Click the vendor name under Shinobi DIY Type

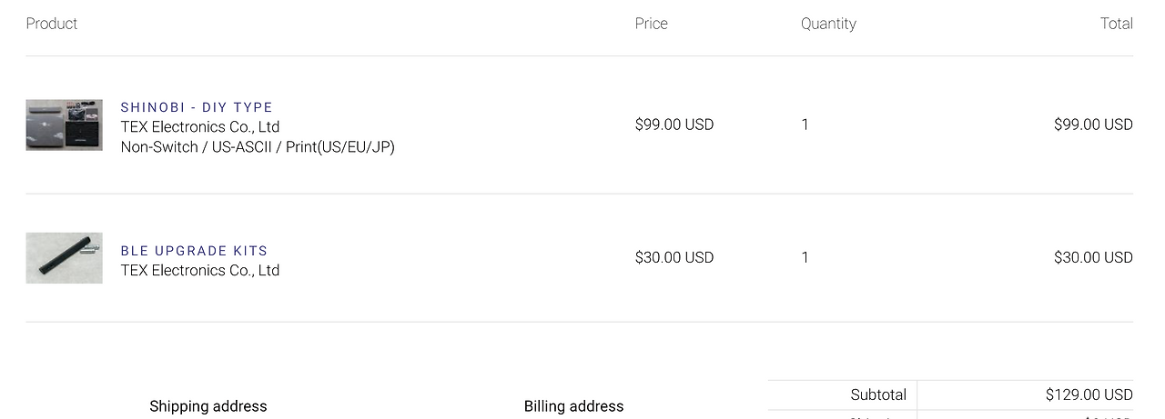coord(200,127)
